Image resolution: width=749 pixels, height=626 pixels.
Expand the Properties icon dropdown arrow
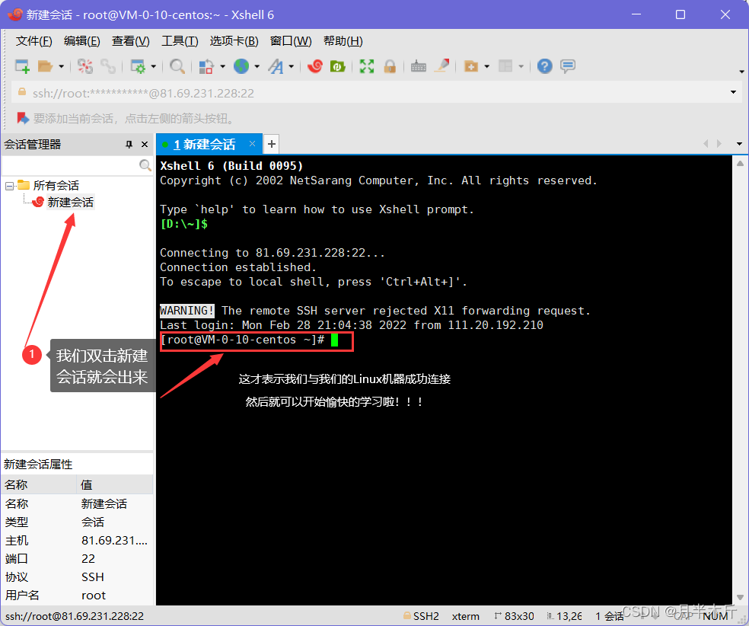[x=153, y=66]
